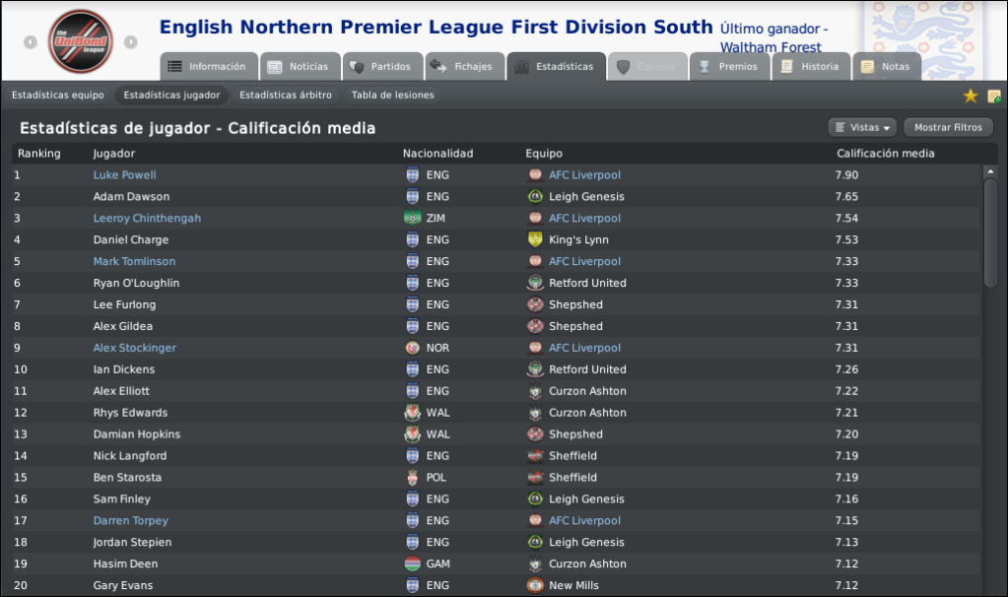
Task: Go to next competition arrow
Action: [x=130, y=42]
